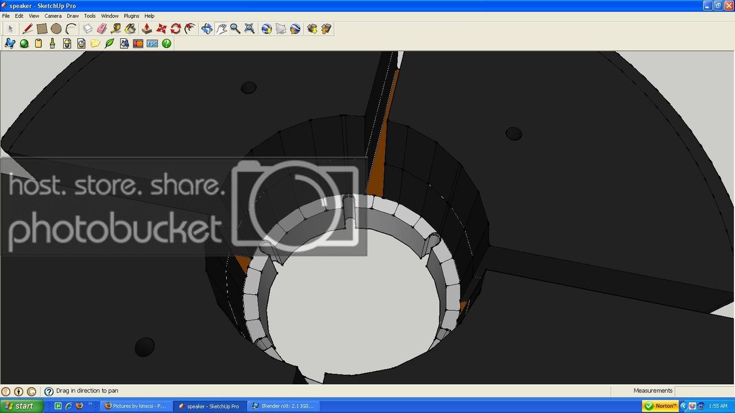Viewport: 735px width, 413px height.
Task: Click the geo-location status bar icon
Action: pos(6,391)
